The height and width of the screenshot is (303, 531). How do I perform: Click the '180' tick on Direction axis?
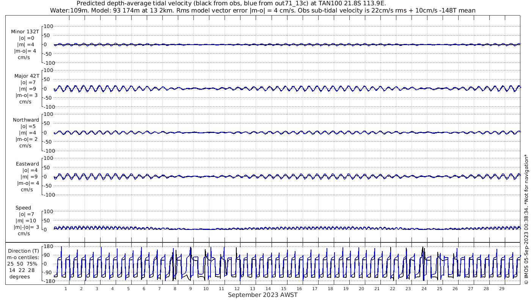click(48, 247)
